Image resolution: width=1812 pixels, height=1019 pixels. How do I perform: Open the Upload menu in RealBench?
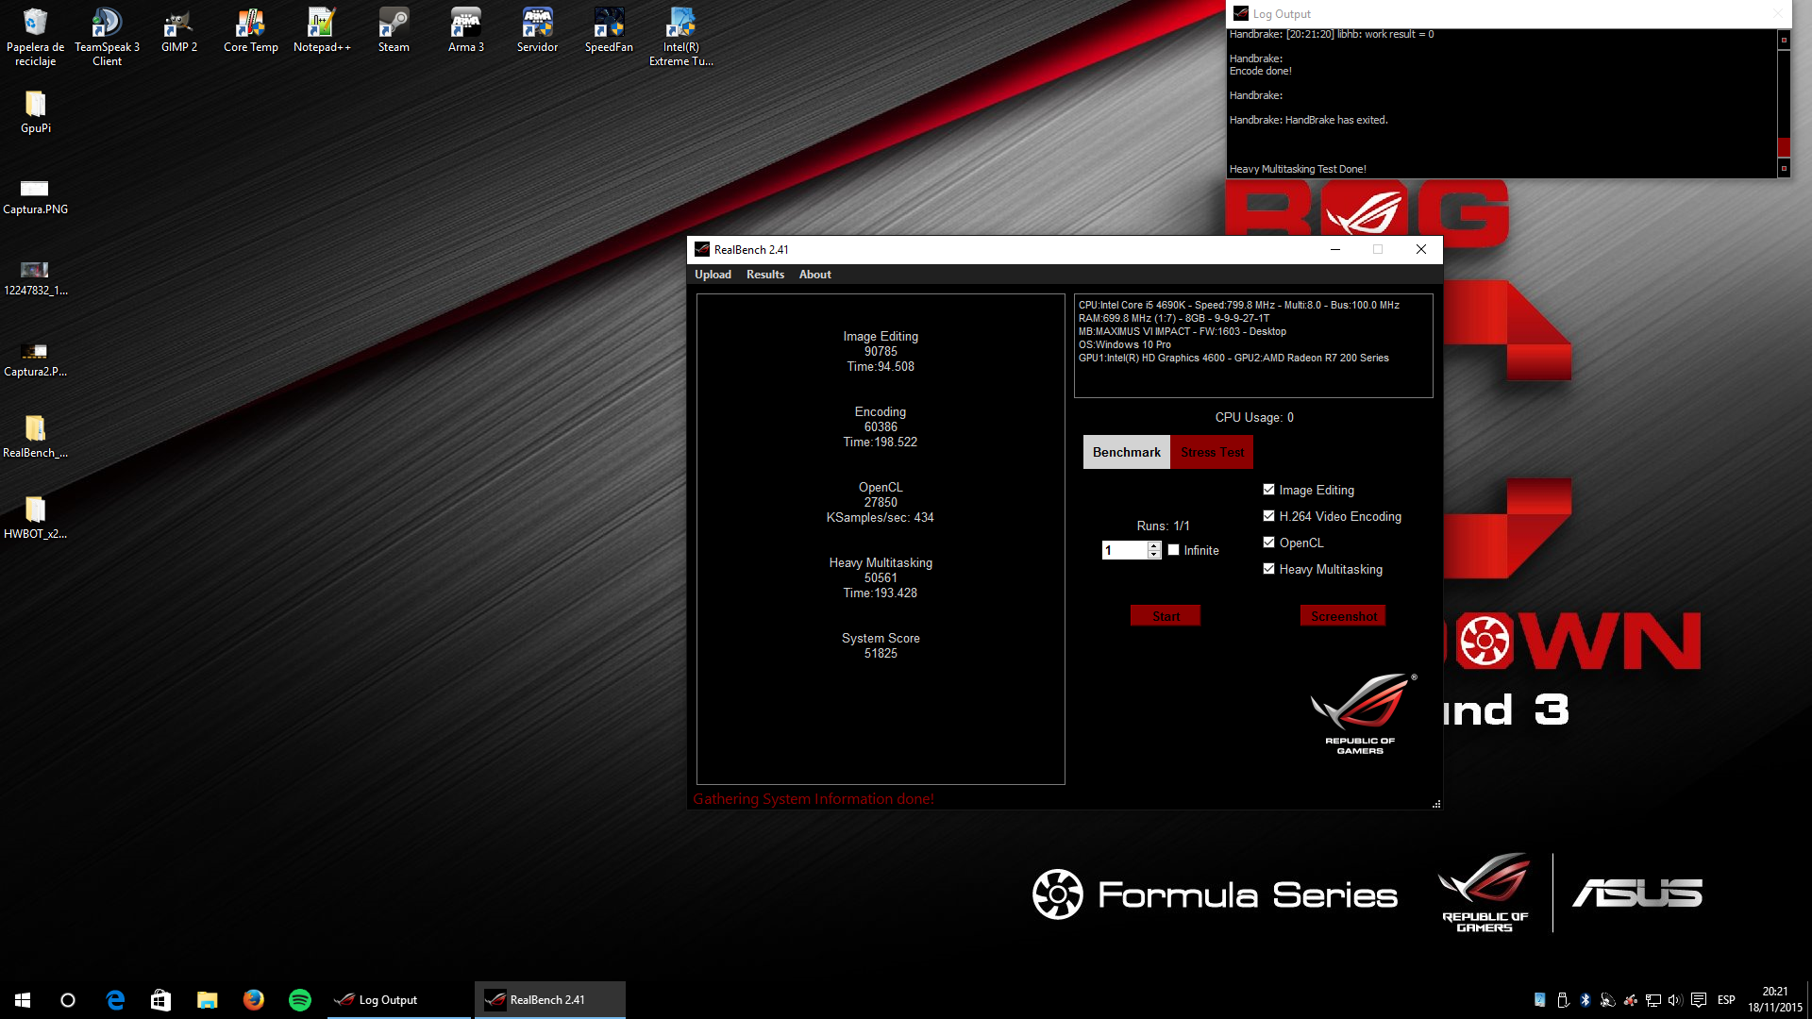click(x=713, y=275)
